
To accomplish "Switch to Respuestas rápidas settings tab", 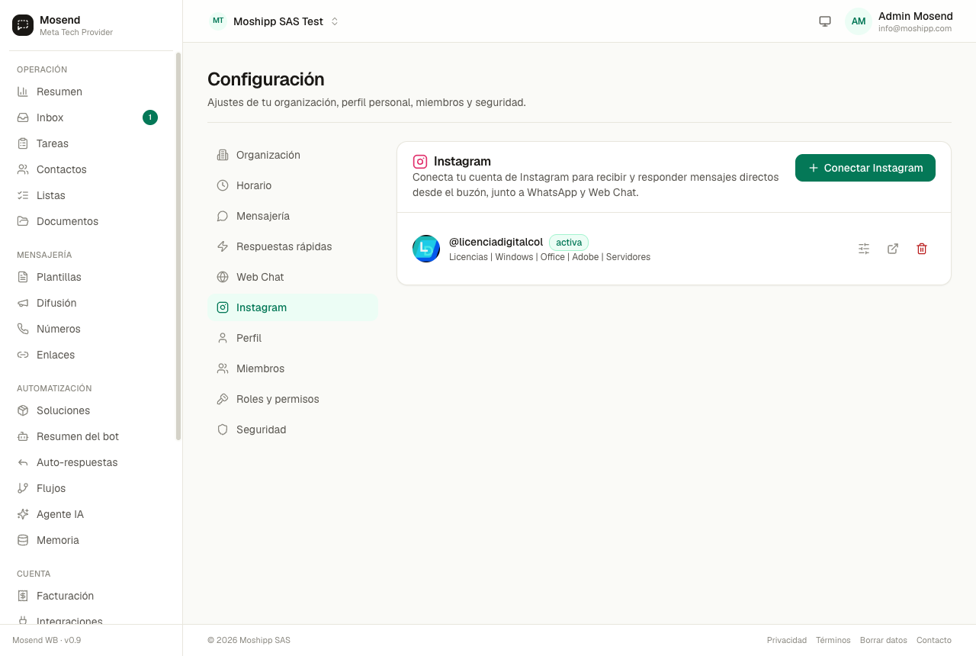I will (293, 246).
